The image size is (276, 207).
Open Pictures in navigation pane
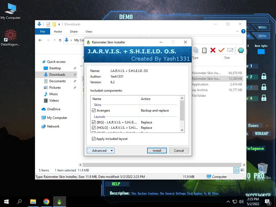(x=55, y=88)
